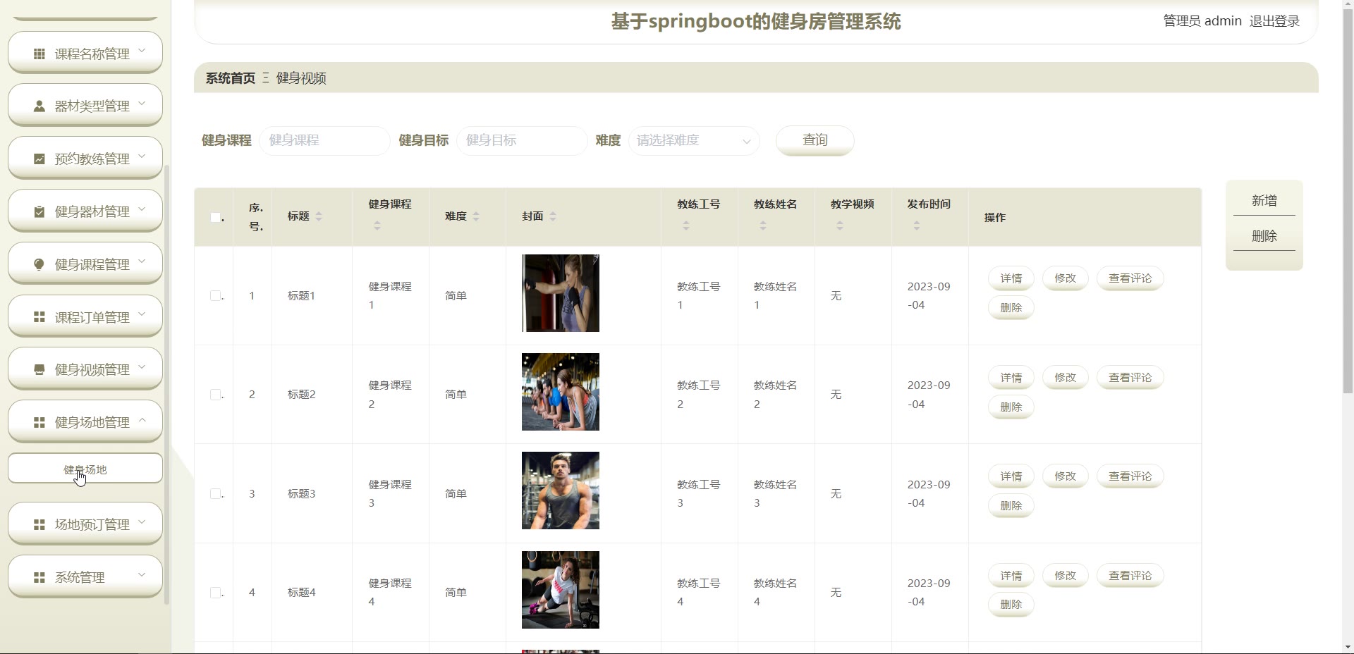Check the checkbox for row 标题3
Viewport: 1354px width, 654px height.
tap(216, 493)
